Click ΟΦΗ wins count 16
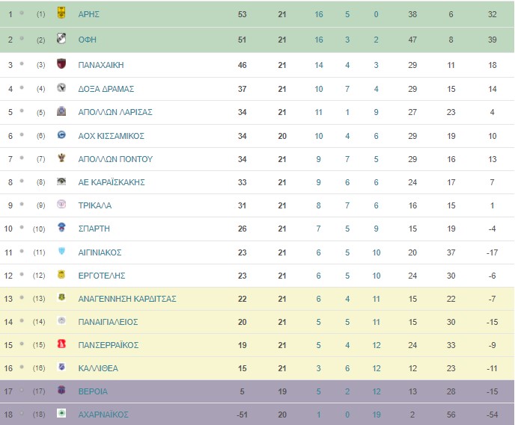The image size is (515, 425). point(319,40)
